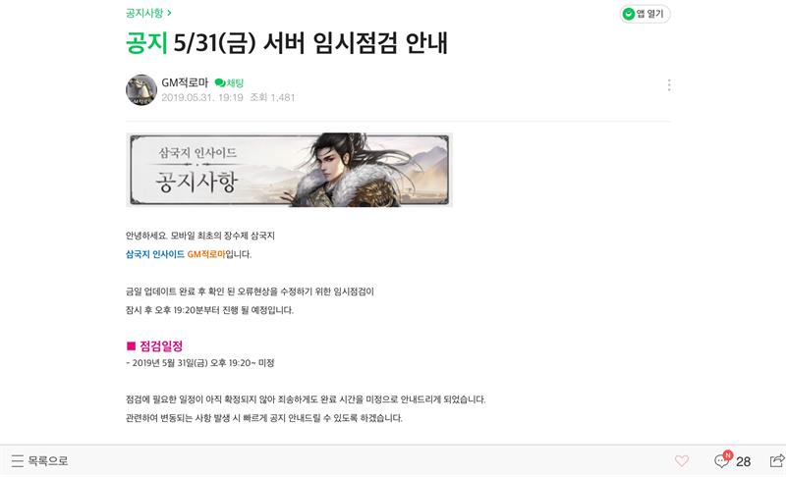This screenshot has width=786, height=477.
Task: Click the GM적로마 author name
Action: tap(185, 82)
